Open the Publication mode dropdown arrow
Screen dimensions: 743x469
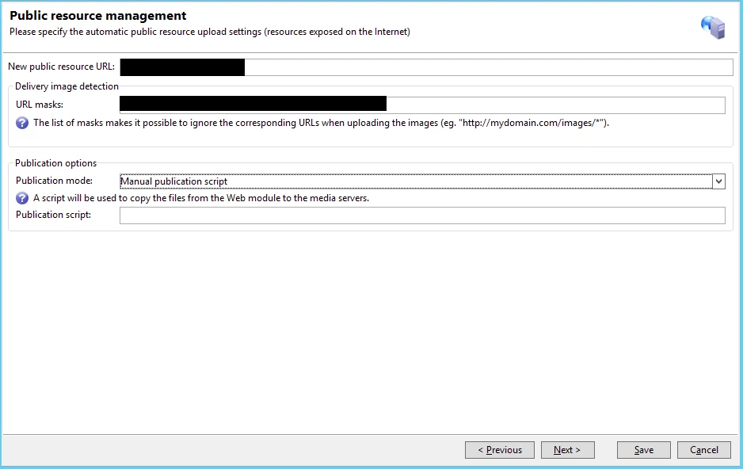coord(718,181)
